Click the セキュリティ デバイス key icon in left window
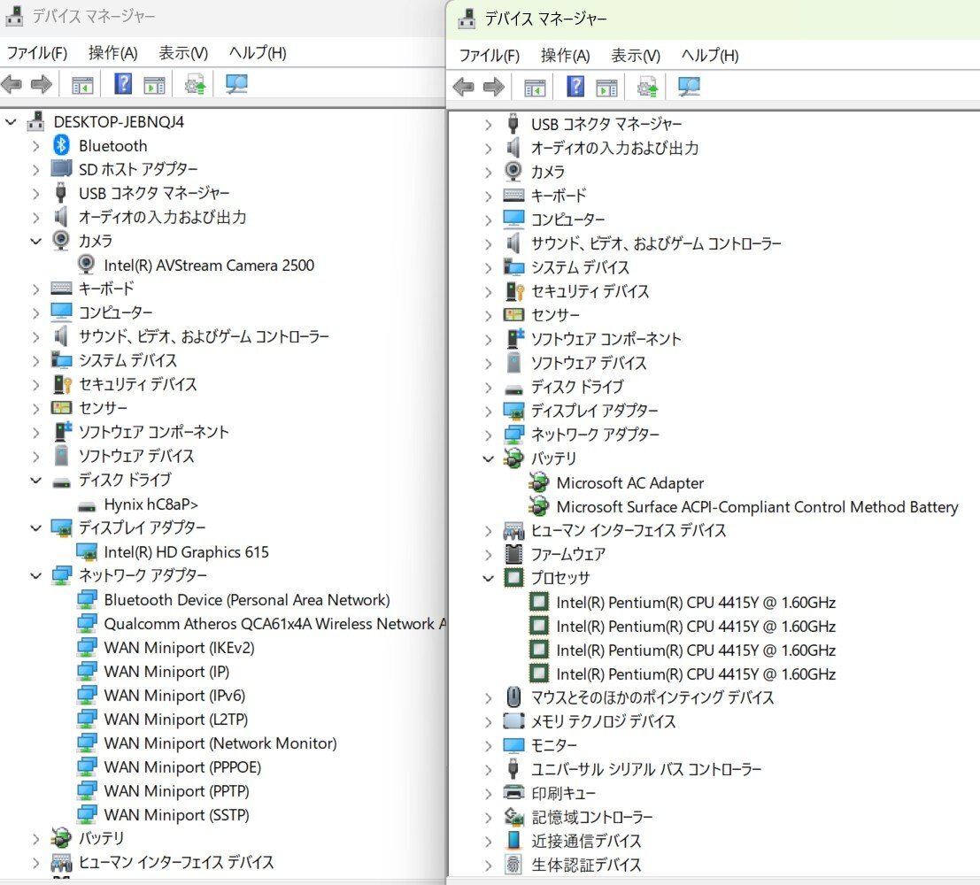 click(x=62, y=384)
